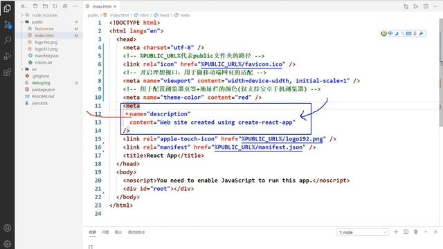Open README.md in Explorer
The height and width of the screenshot is (249, 443).
pyautogui.click(x=43, y=96)
